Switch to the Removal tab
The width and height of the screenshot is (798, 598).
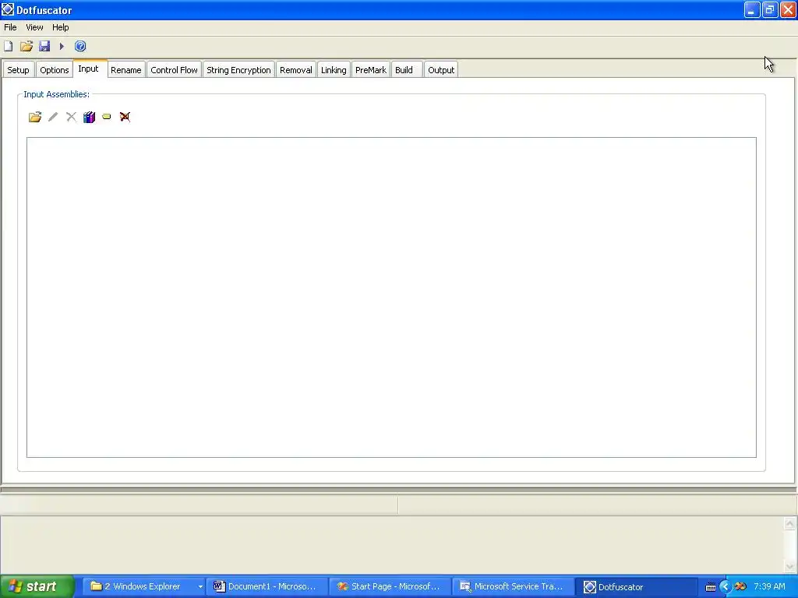click(x=295, y=70)
